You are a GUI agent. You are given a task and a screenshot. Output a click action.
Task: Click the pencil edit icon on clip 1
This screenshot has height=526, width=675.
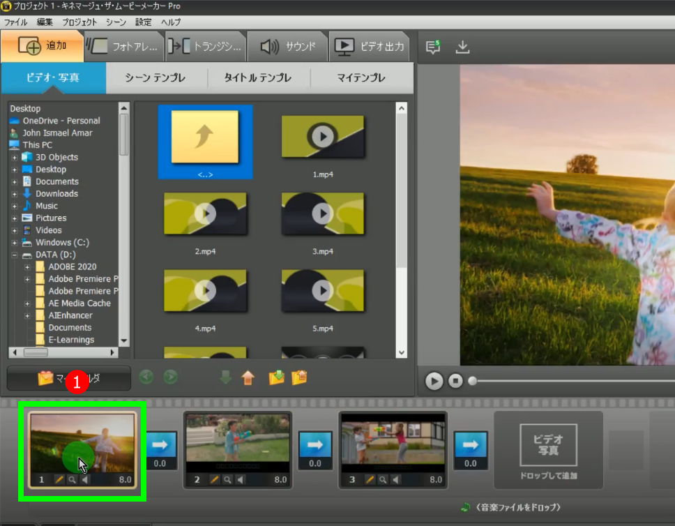click(x=59, y=480)
